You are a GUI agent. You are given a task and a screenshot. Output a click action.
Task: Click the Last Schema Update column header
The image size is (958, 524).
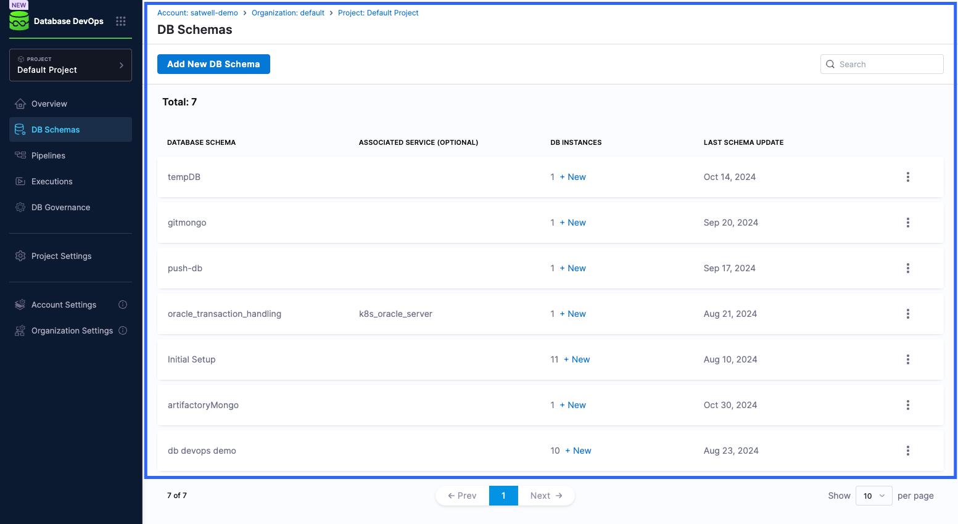tap(743, 142)
